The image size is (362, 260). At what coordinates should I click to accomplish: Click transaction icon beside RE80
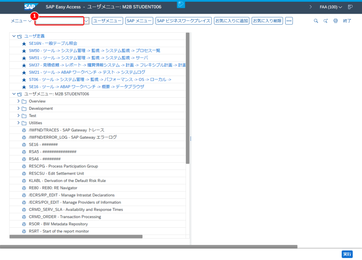coord(24,188)
